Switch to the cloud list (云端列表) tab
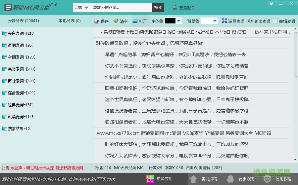The image size is (298, 185). [23, 21]
